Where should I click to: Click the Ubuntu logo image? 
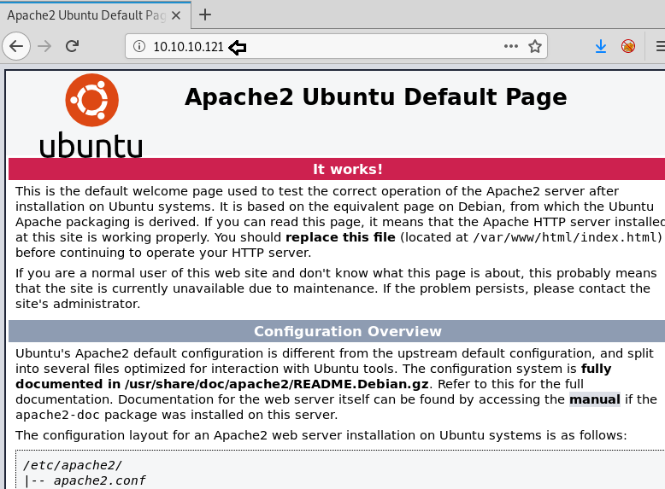coord(91,116)
